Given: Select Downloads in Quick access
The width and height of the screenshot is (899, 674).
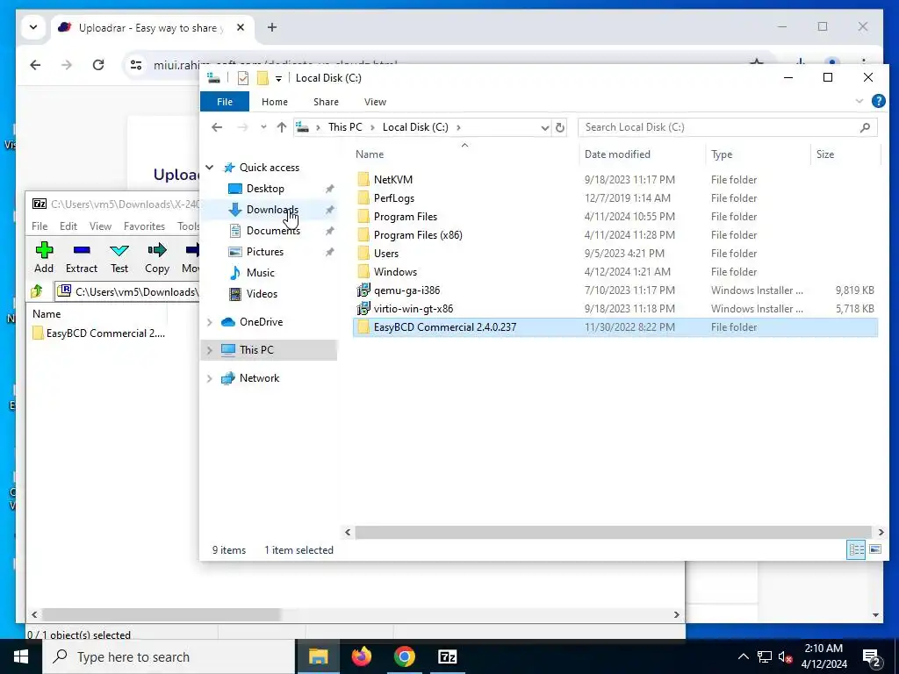Looking at the screenshot, I should tap(272, 210).
